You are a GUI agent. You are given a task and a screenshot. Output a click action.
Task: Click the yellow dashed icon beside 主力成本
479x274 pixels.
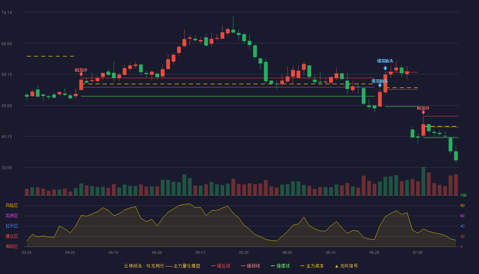point(302,266)
